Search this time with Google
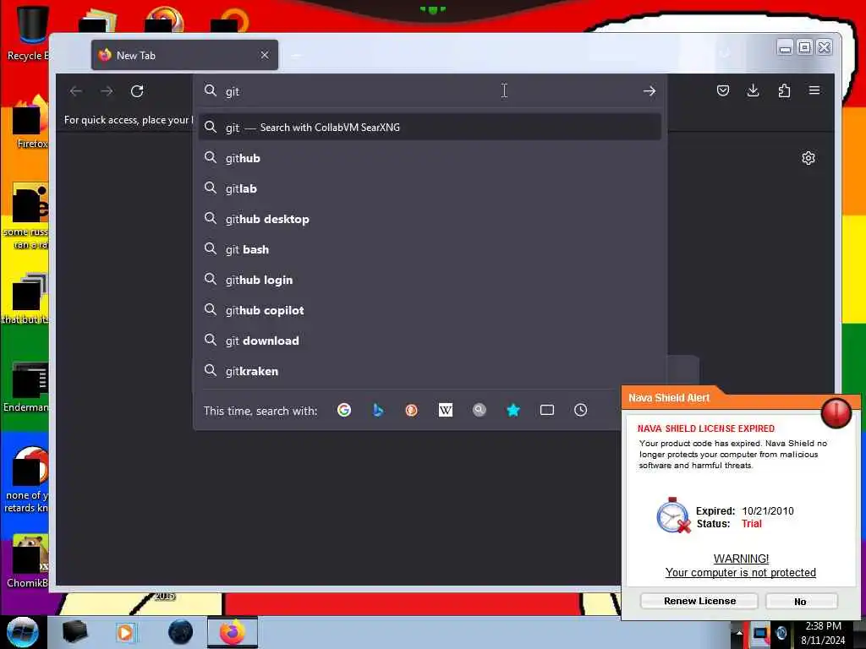The height and width of the screenshot is (649, 866). 344,410
